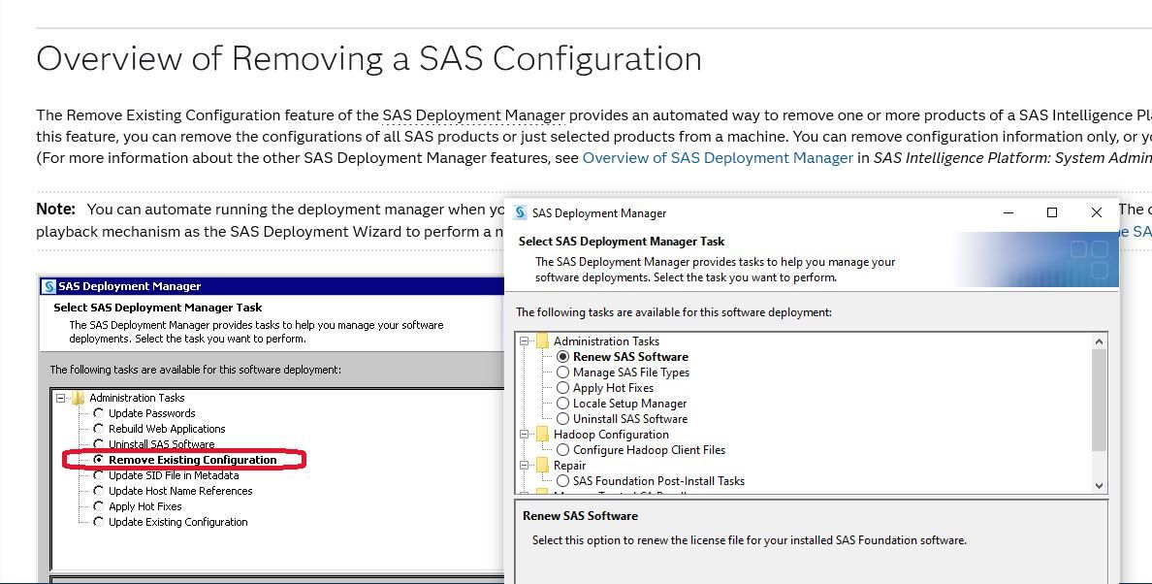Click the Hadoop Configuration folder icon
Image resolution: width=1152 pixels, height=584 pixels.
click(541, 435)
